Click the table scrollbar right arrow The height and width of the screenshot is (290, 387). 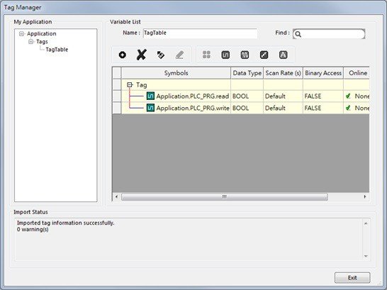click(x=365, y=196)
